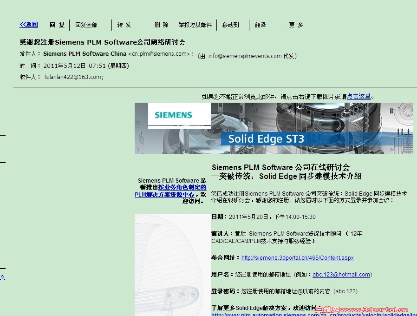Go back via the <<返回 link
417x316 pixels.
pyautogui.click(x=29, y=25)
